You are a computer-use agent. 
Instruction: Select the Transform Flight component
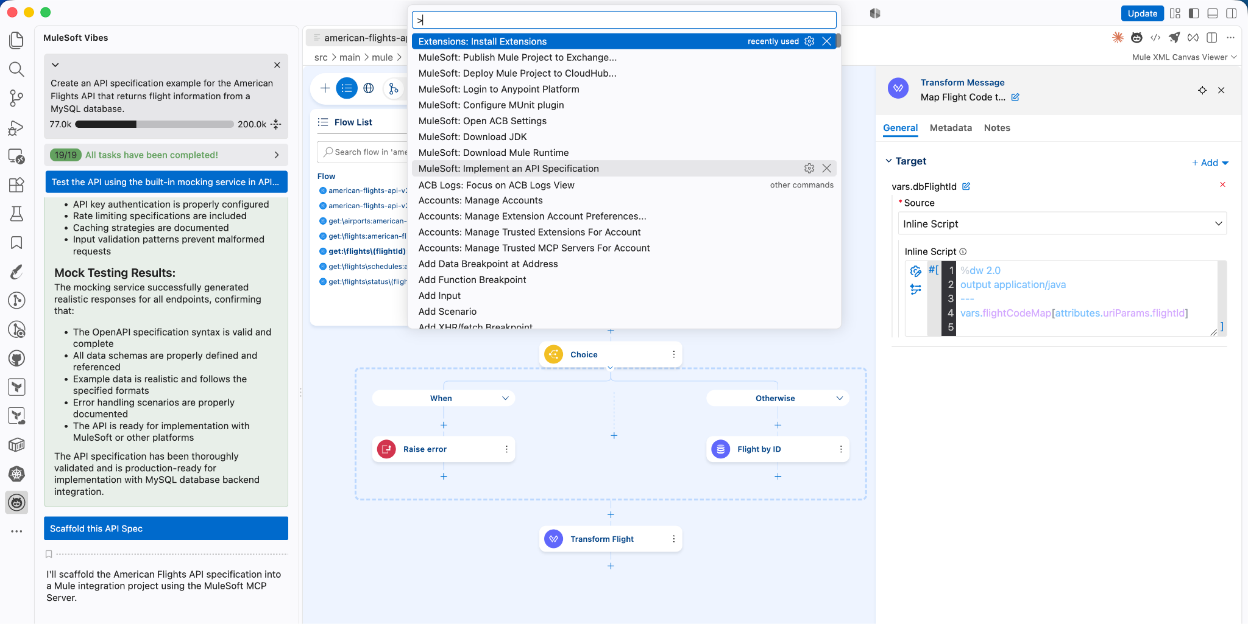[x=611, y=539]
